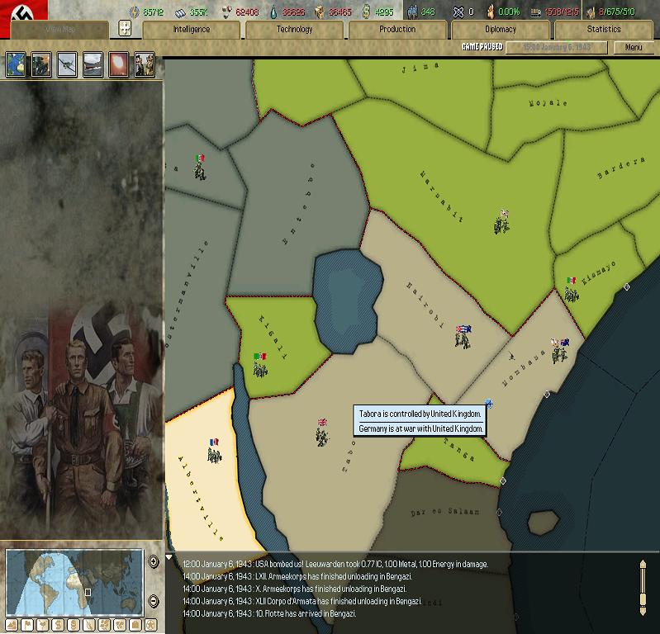Click the explosion battles icon
This screenshot has height=634, width=660.
click(x=119, y=64)
